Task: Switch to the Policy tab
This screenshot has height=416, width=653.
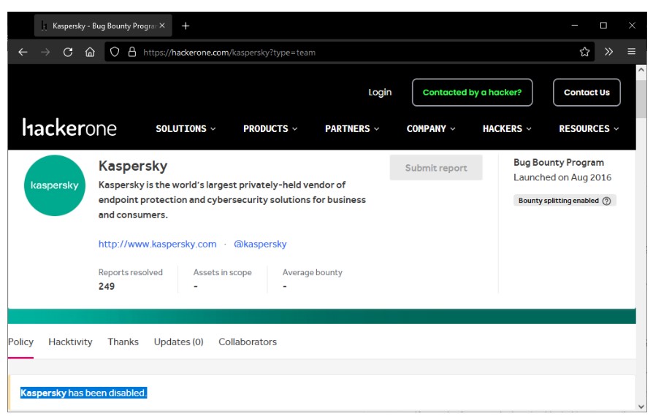Action: (x=20, y=342)
